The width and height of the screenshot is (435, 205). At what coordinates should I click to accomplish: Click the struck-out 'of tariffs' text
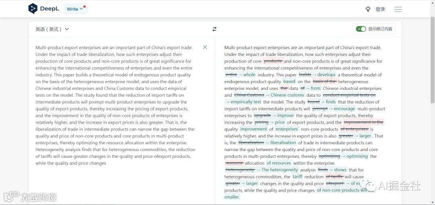coord(335,177)
